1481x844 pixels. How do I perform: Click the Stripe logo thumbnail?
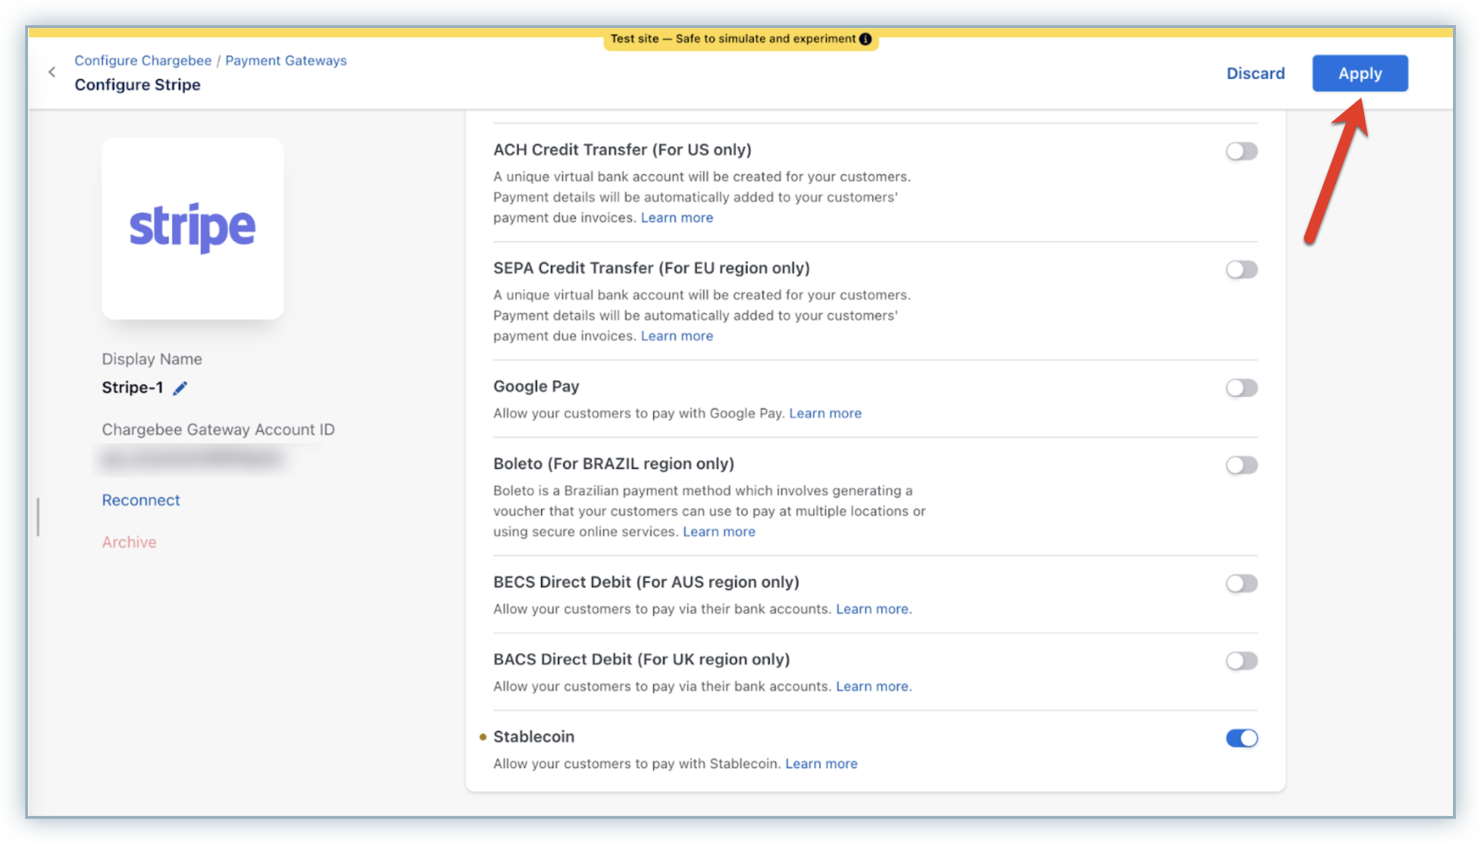[193, 228]
